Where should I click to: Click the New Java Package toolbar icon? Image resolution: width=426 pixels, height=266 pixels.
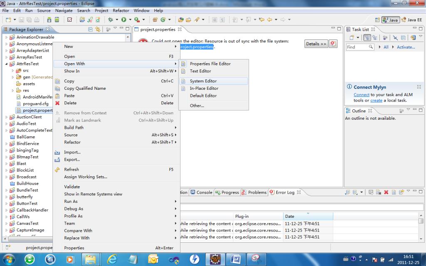pyautogui.click(x=155, y=20)
